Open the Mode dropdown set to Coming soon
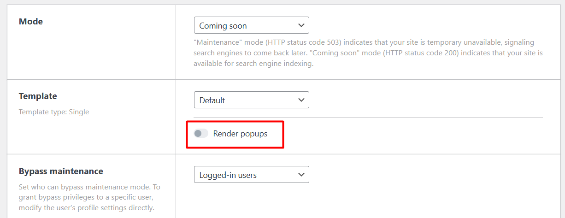Viewport: 565px width, 218px height. (x=251, y=25)
